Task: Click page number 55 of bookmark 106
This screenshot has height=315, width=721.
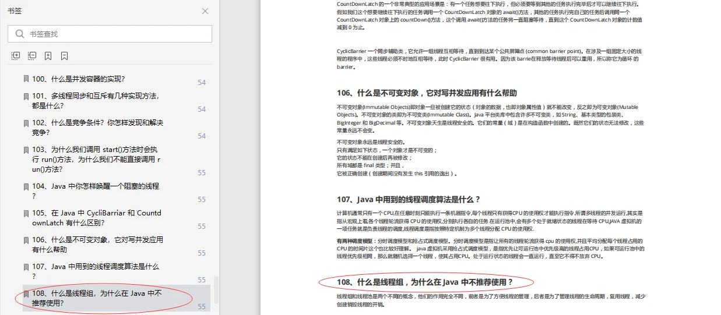Action: [x=202, y=253]
